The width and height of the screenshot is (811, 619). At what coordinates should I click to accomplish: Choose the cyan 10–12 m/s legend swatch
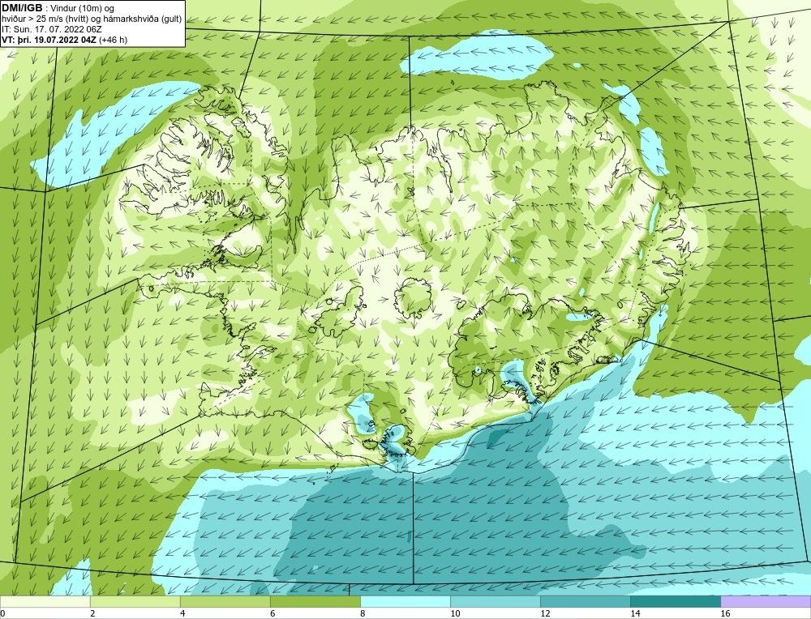(x=495, y=601)
